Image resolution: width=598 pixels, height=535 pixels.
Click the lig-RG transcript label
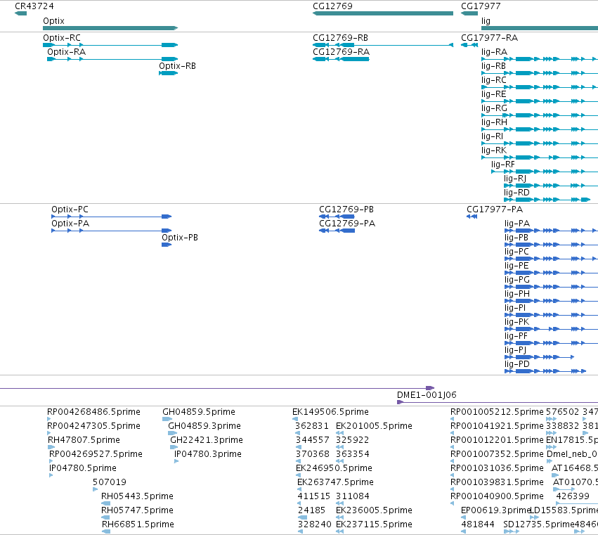click(494, 108)
